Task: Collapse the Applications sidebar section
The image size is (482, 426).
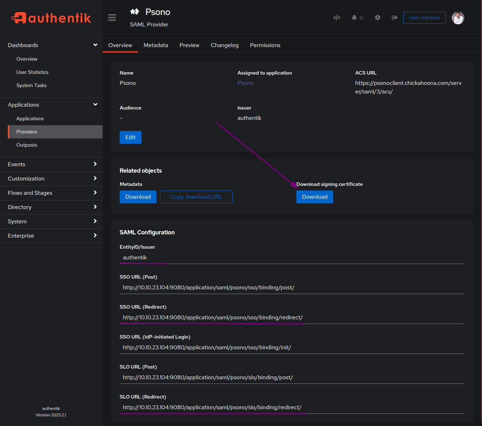Action: pyautogui.click(x=51, y=105)
